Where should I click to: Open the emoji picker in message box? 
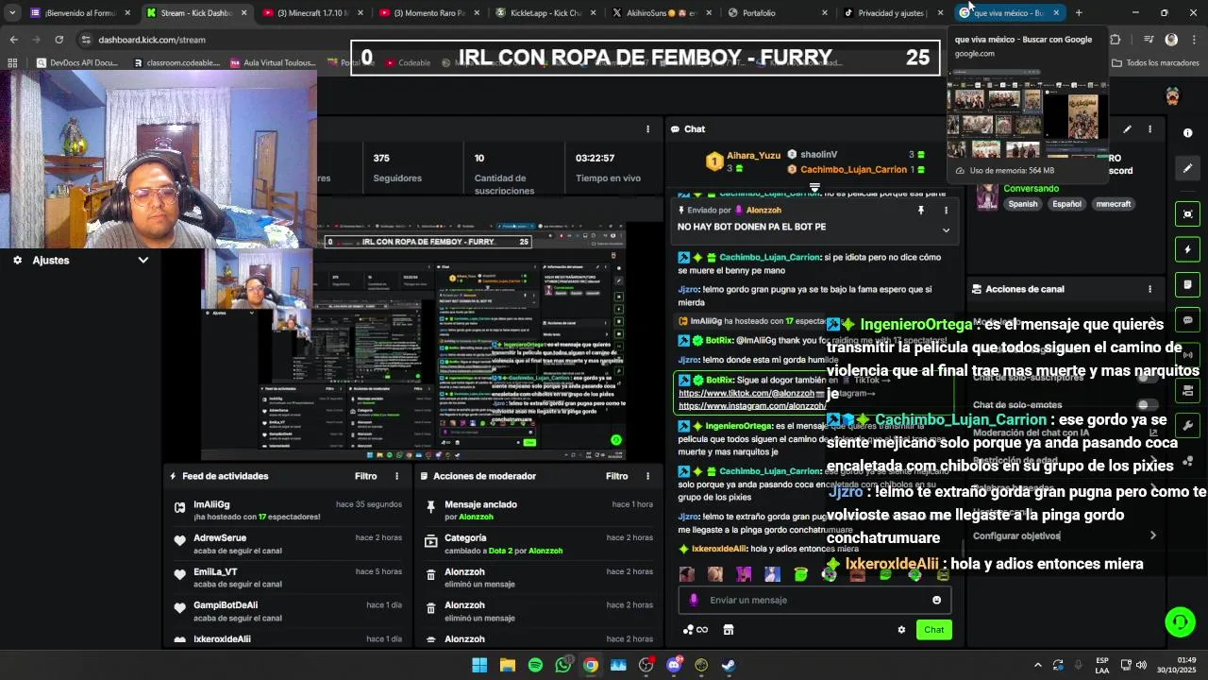coord(936,600)
